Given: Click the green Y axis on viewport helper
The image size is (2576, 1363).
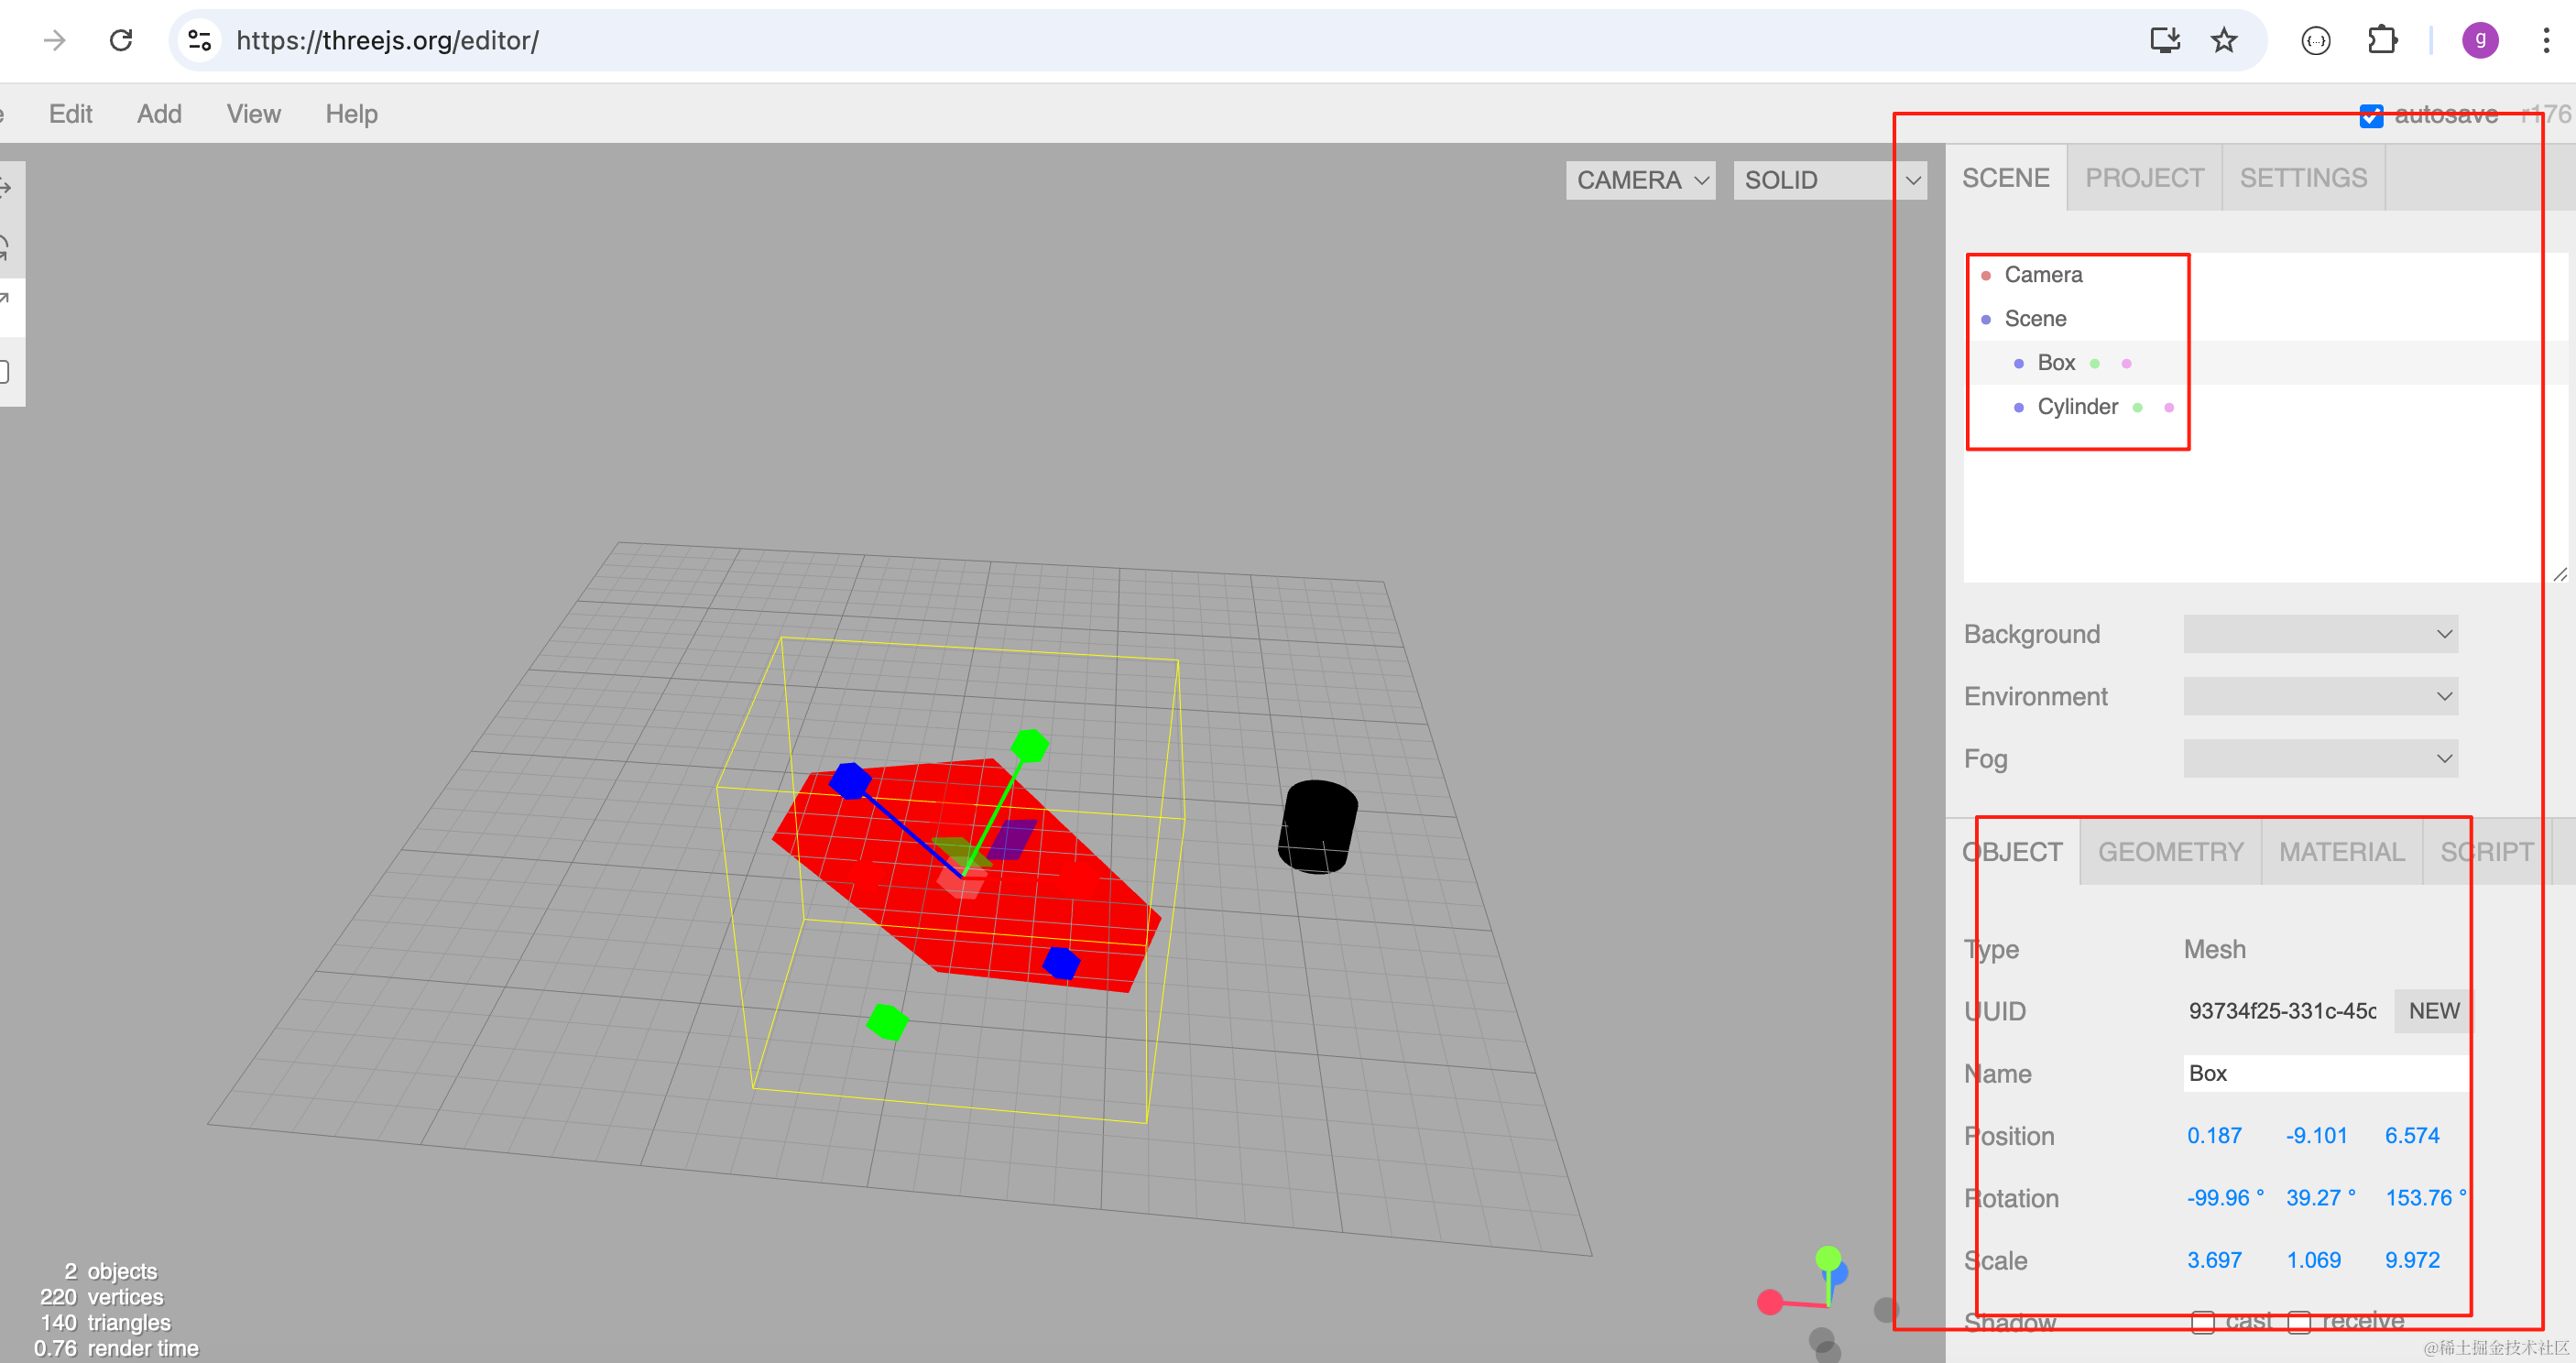Looking at the screenshot, I should pyautogui.click(x=1828, y=1258).
